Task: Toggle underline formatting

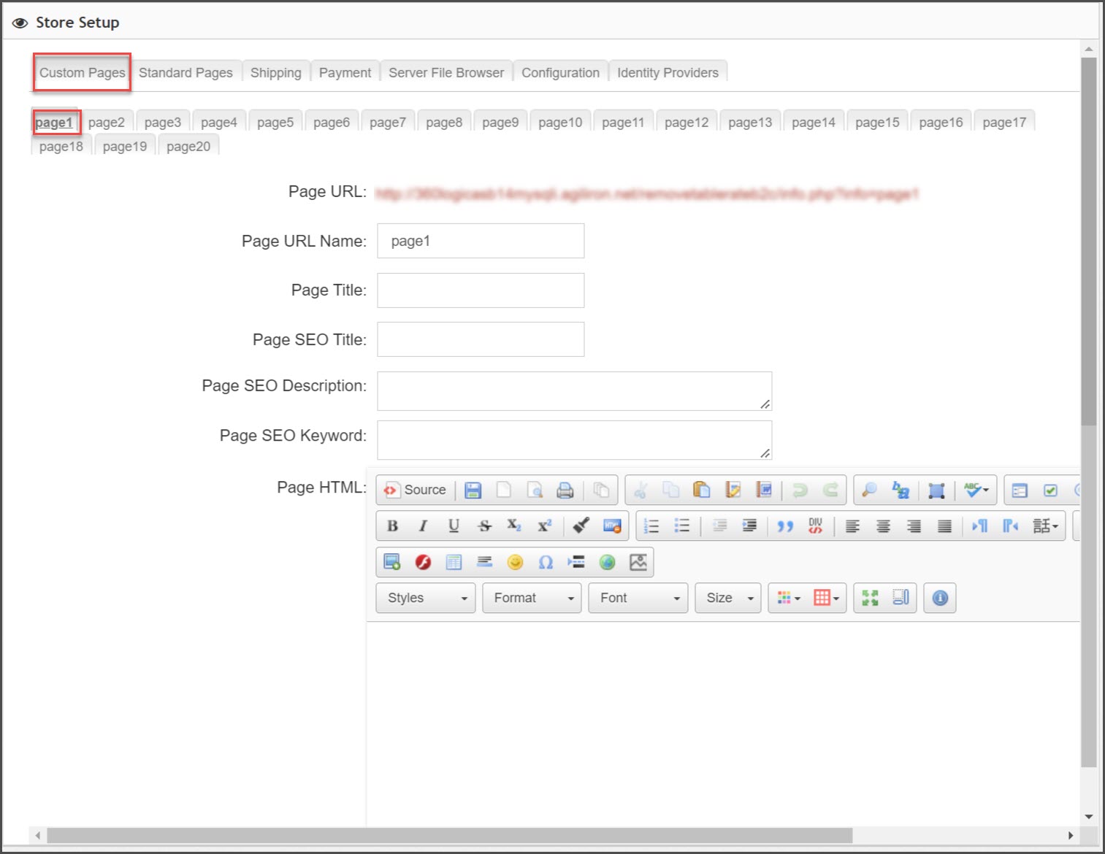Action: (x=454, y=526)
